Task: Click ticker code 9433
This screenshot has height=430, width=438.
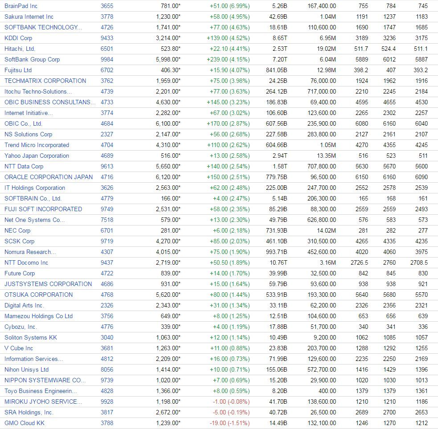Action: (x=107, y=38)
